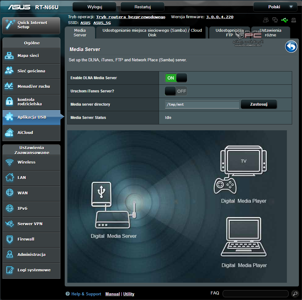Click the Firewall shield icon
The width and height of the screenshot is (302, 300).
pyautogui.click(x=10, y=239)
